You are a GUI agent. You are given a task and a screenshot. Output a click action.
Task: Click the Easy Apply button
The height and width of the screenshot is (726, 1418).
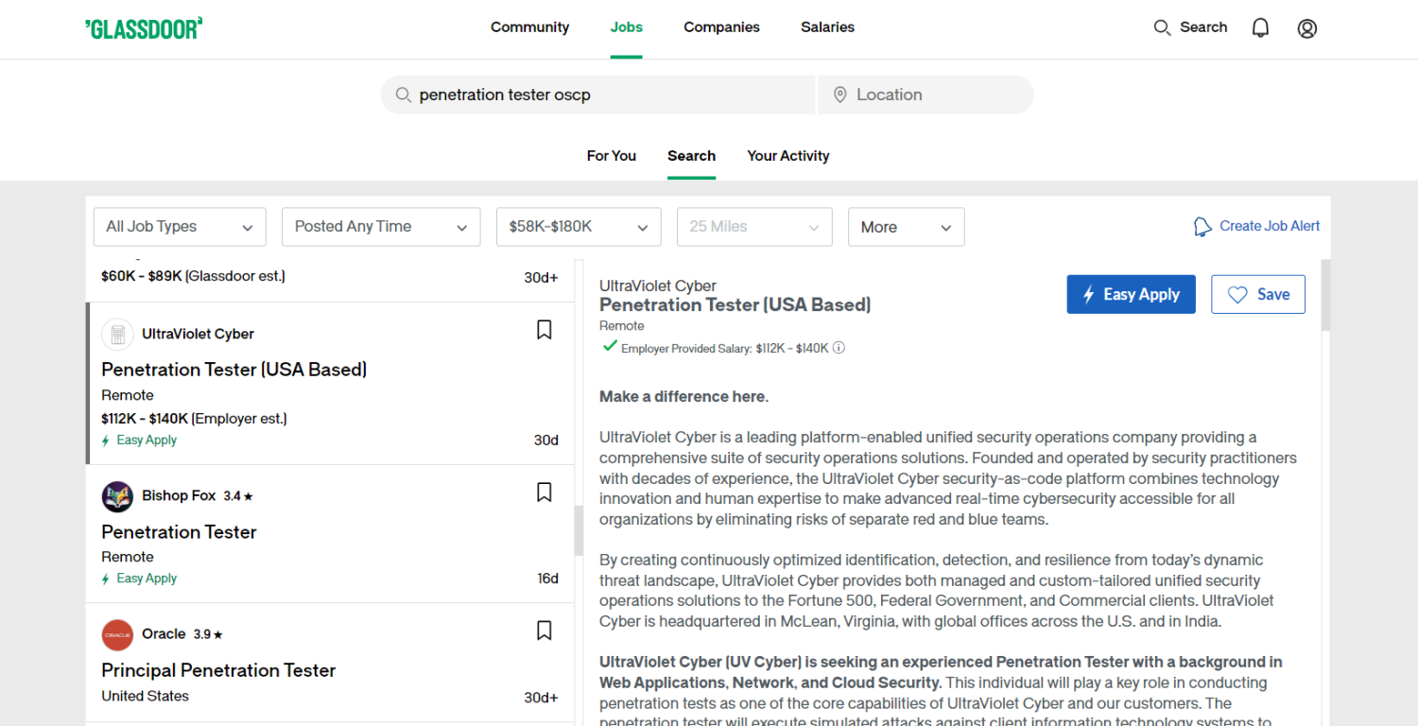pos(1131,294)
